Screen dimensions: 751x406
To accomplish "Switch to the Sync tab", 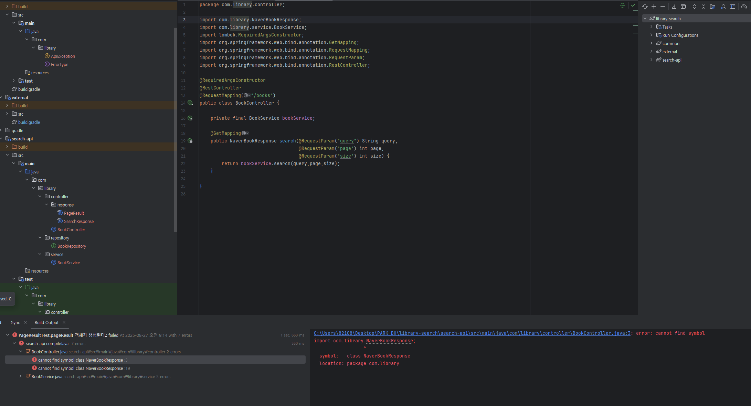I will [15, 323].
